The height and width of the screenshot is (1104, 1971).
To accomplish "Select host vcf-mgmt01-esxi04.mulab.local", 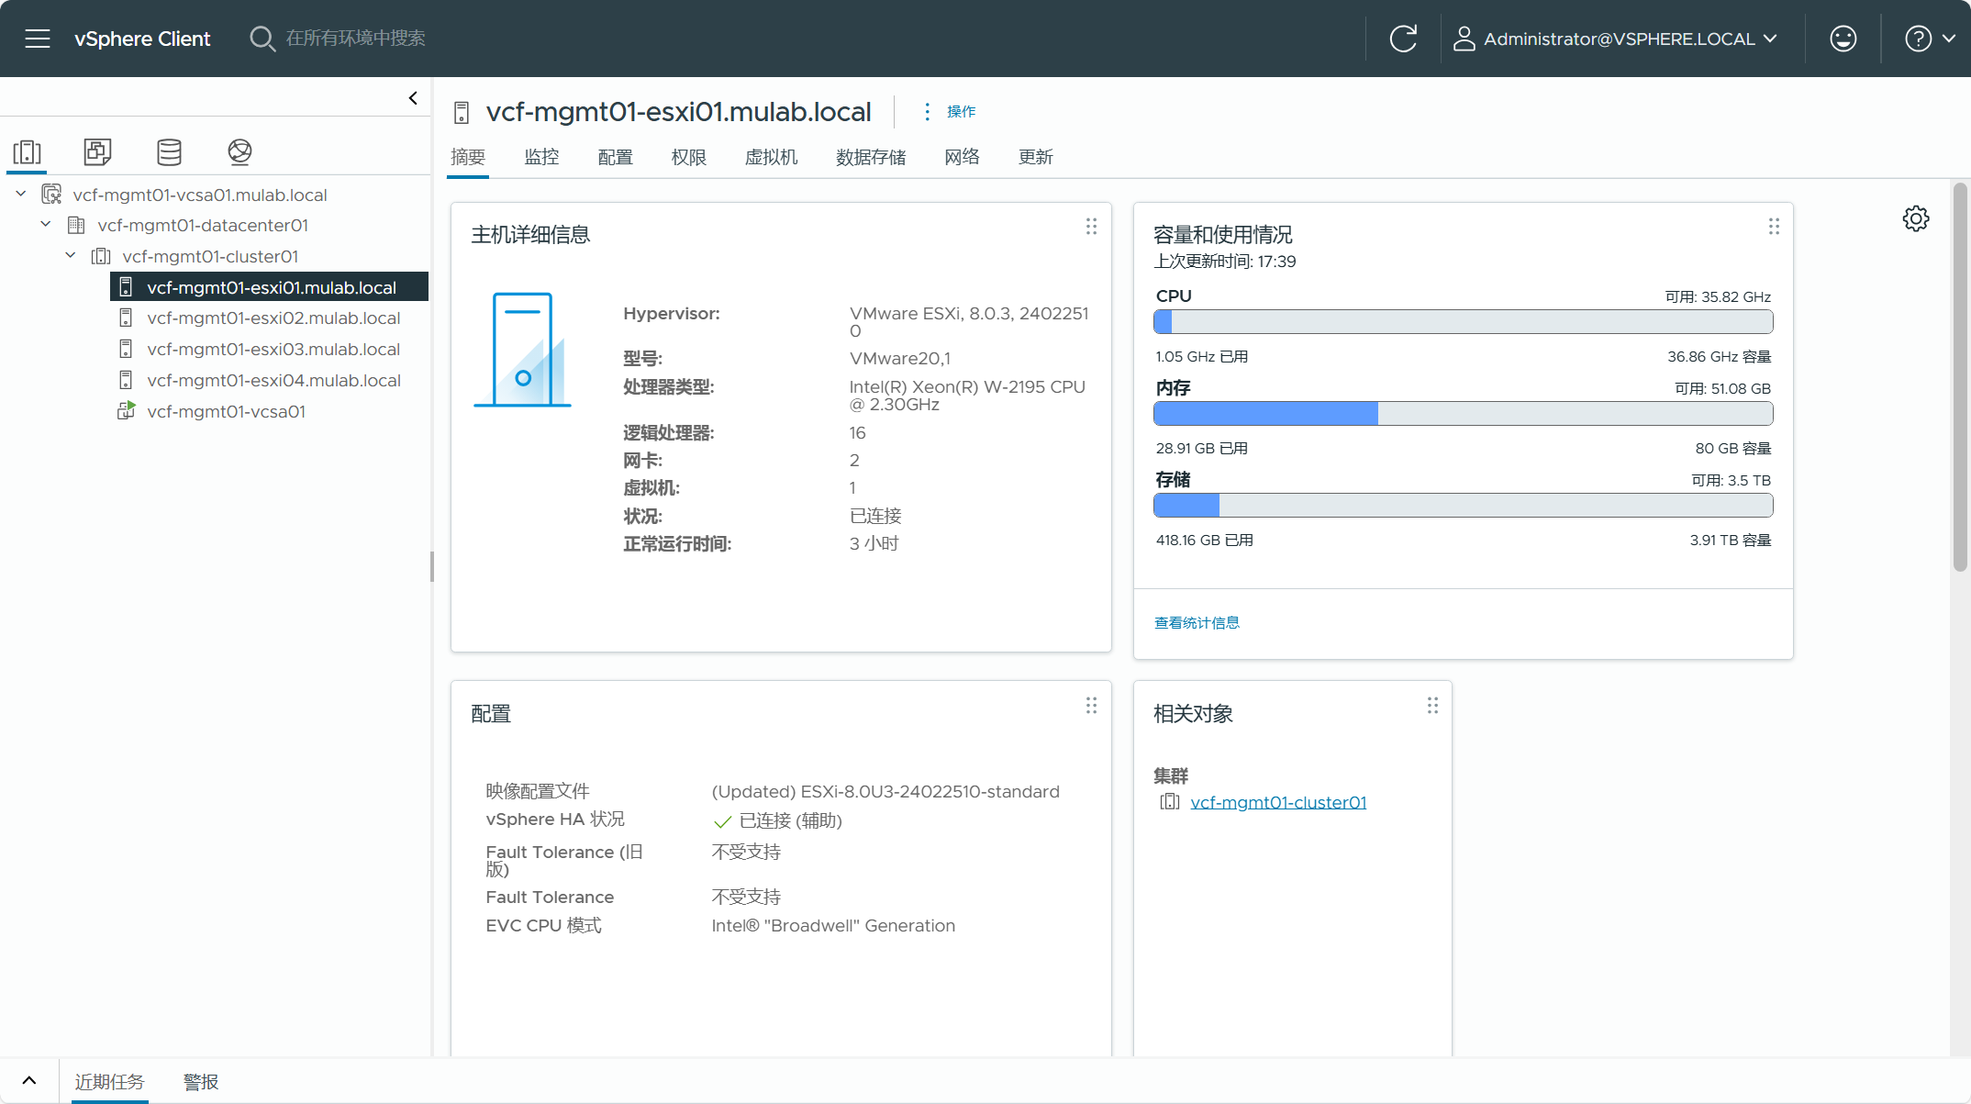I will [273, 380].
